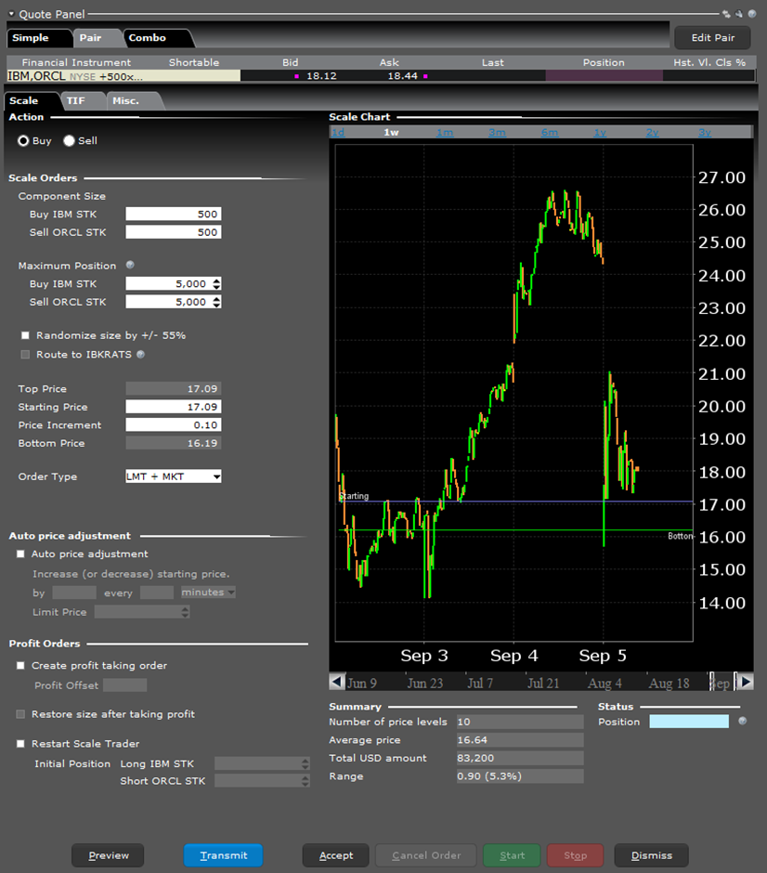Click the info icon beside Route to IBKRATS
Screen dimensions: 767x873
[x=140, y=354]
